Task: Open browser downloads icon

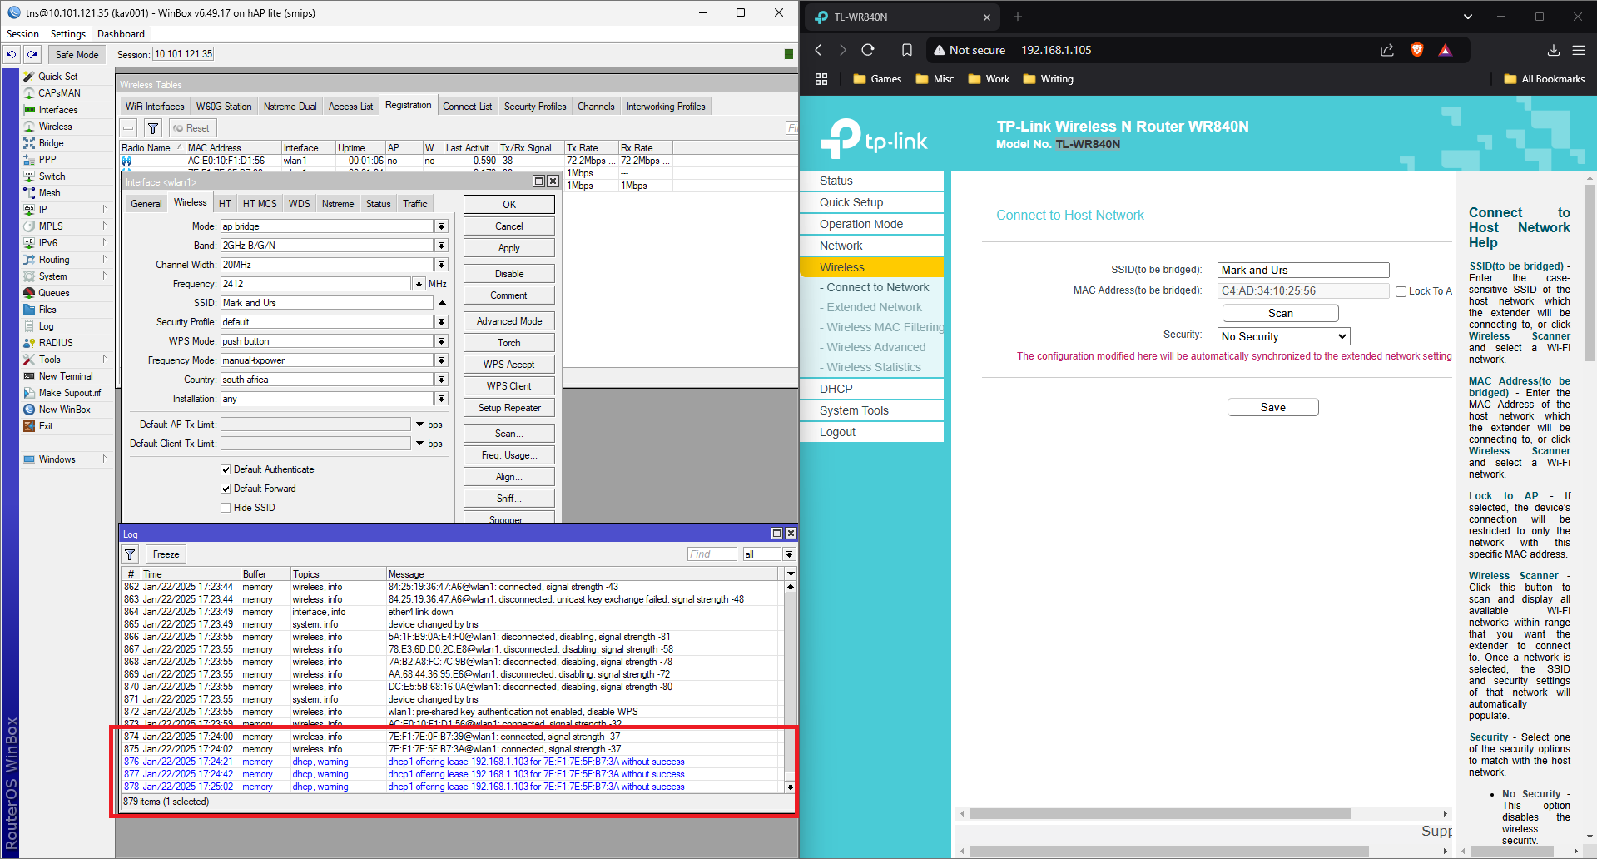Action: 1554,50
